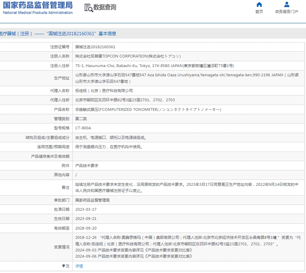The image size is (306, 273).
Task: Click 拓佳视（北京）医疗科技有限公司 agent name
Action: coord(104,91)
